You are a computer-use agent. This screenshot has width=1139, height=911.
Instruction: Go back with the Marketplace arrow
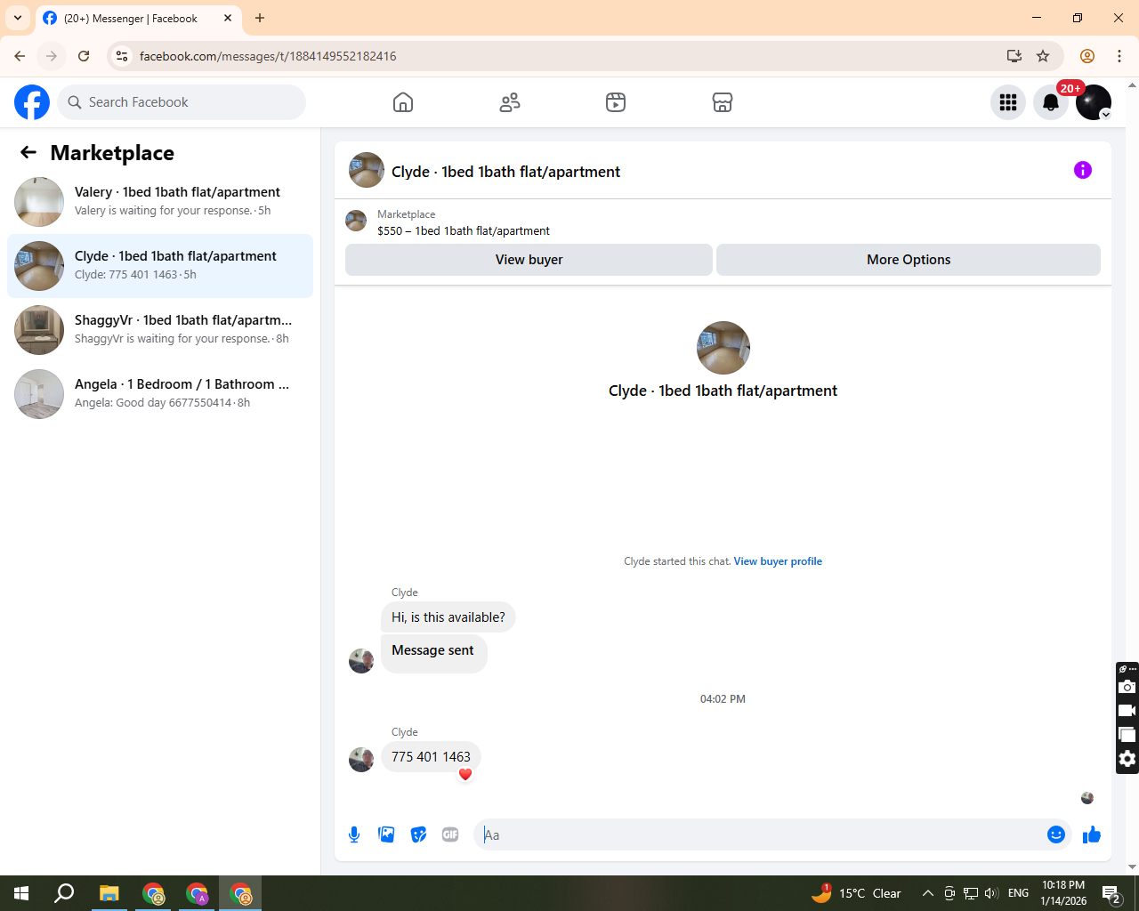click(x=28, y=152)
